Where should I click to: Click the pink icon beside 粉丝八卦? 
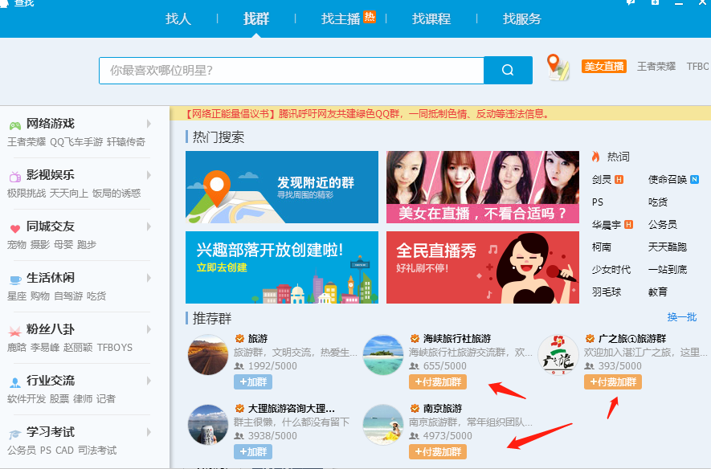pos(15,331)
